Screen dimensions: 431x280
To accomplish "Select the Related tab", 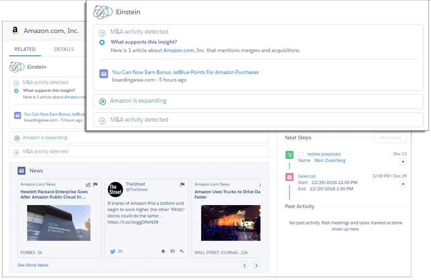I will pyautogui.click(x=25, y=49).
